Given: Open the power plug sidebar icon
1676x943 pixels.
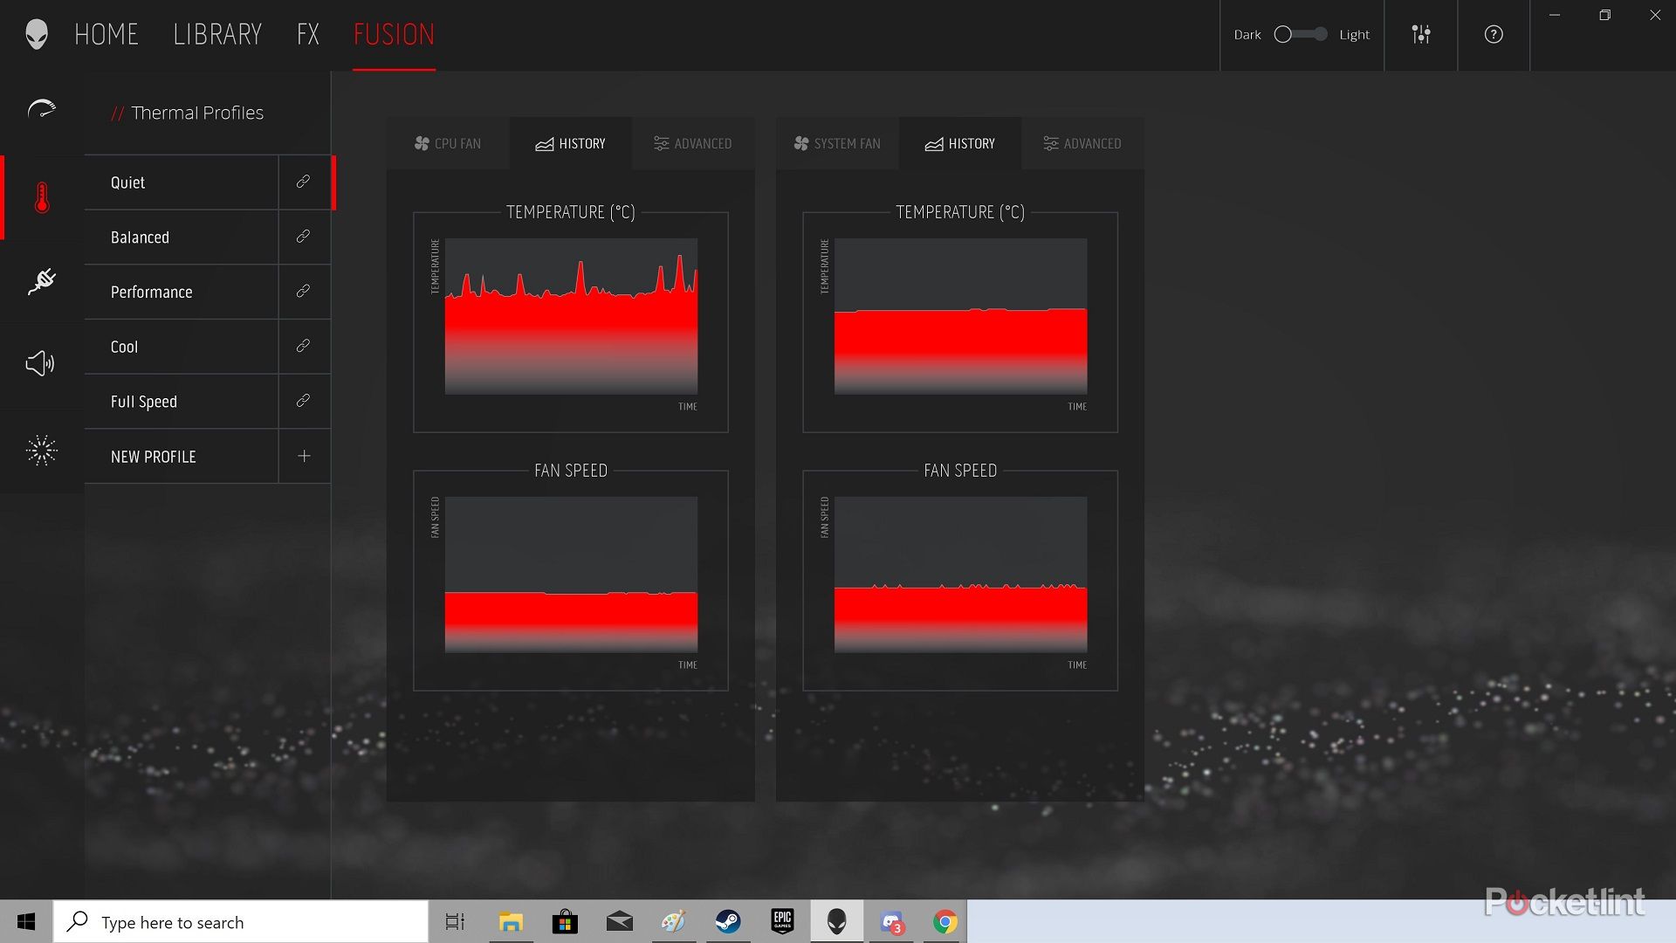Looking at the screenshot, I should tap(41, 281).
